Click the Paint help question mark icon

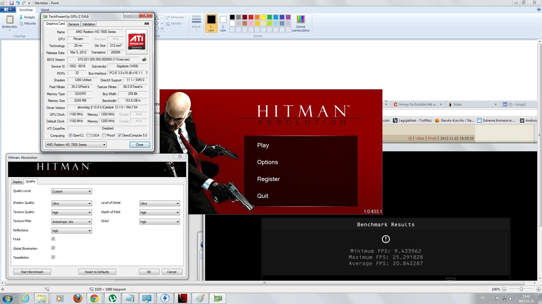click(x=539, y=10)
